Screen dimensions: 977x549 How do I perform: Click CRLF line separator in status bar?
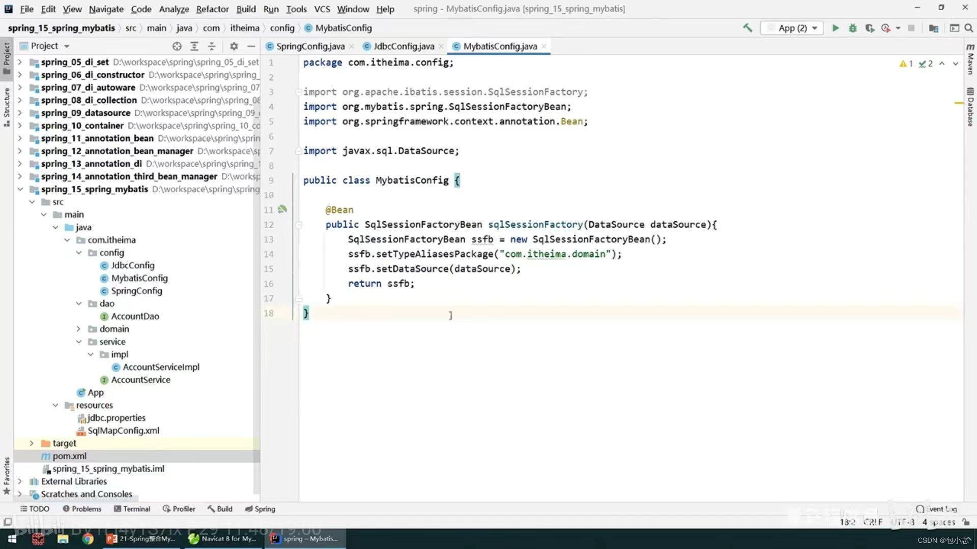[x=873, y=522]
